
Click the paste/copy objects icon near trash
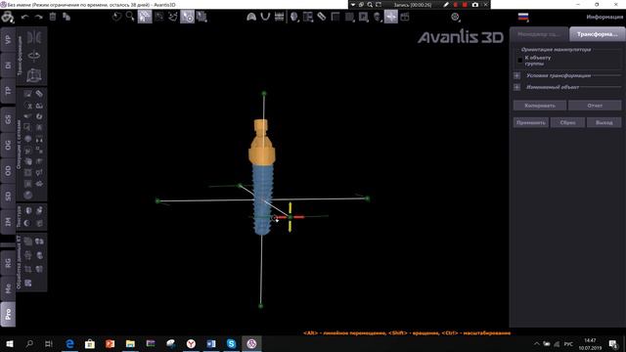(67, 17)
